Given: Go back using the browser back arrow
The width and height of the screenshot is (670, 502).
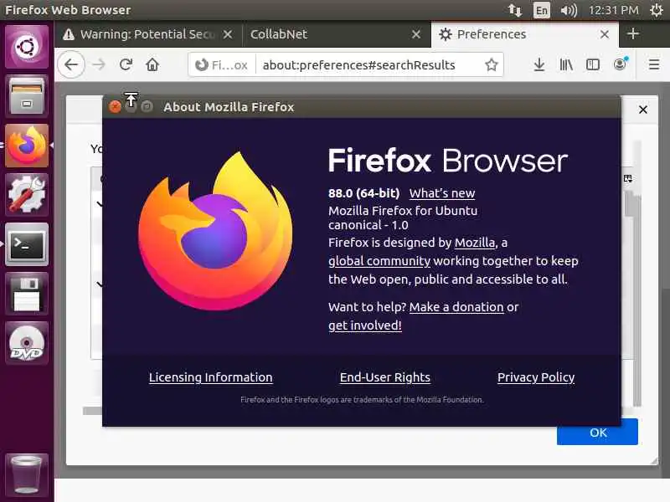Looking at the screenshot, I should 71,65.
